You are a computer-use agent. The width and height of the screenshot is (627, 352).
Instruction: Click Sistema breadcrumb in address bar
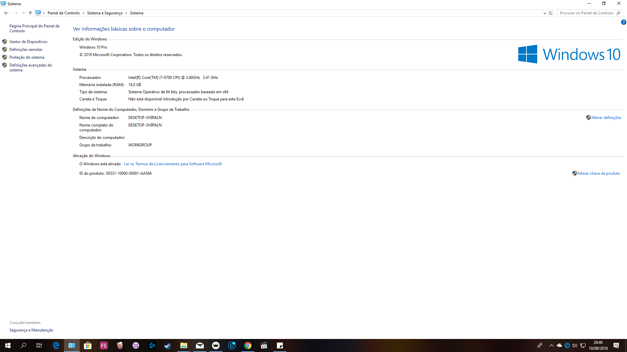[x=137, y=13]
